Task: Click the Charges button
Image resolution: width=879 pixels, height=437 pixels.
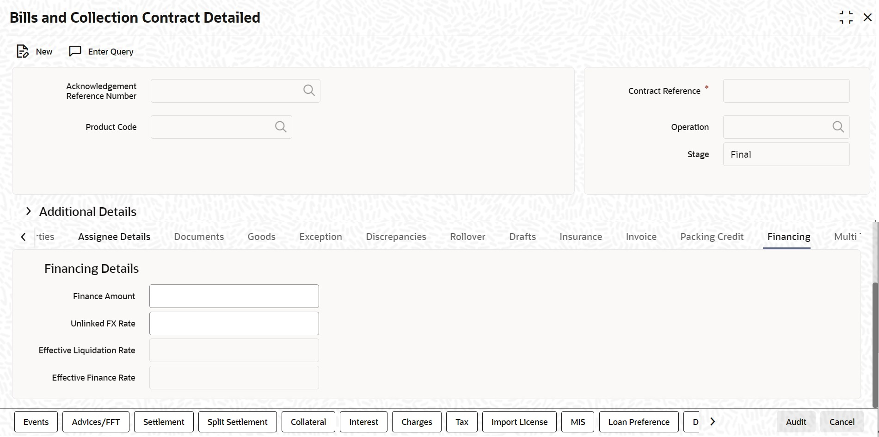Action: click(x=417, y=422)
